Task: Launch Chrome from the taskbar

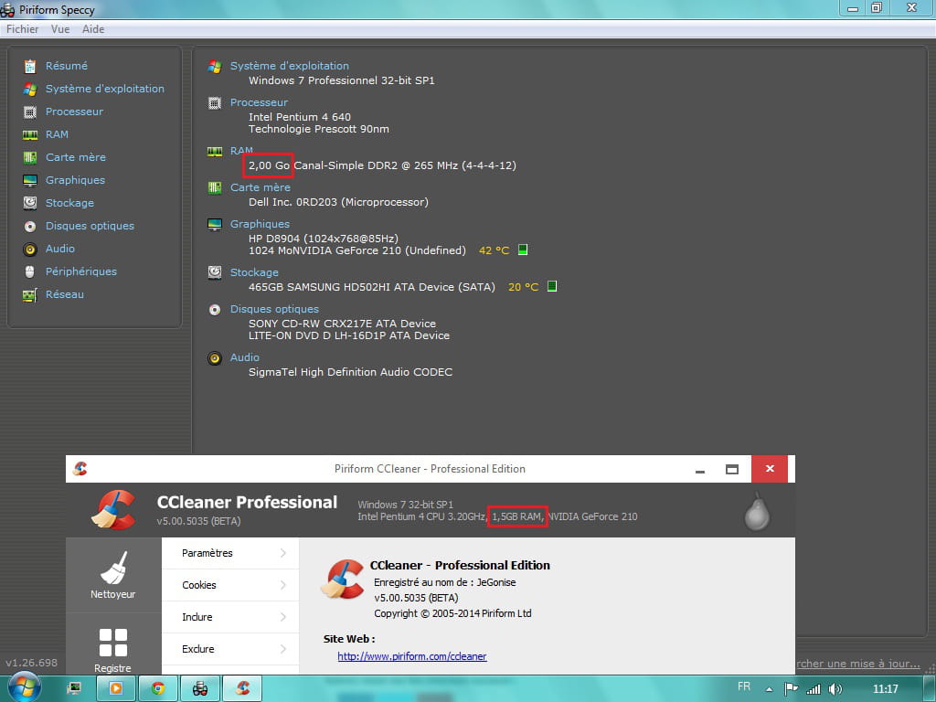Action: click(158, 688)
